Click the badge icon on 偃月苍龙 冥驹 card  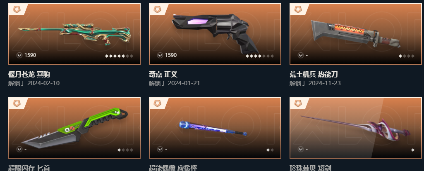point(17,10)
